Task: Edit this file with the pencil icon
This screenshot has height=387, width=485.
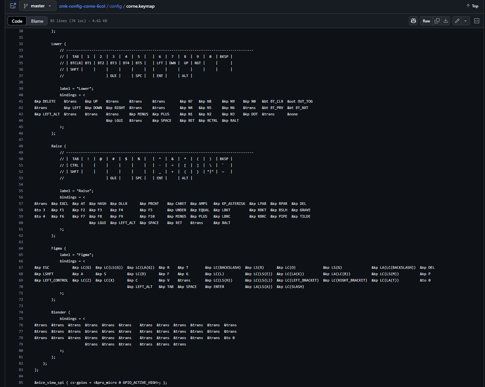Action: (x=457, y=21)
